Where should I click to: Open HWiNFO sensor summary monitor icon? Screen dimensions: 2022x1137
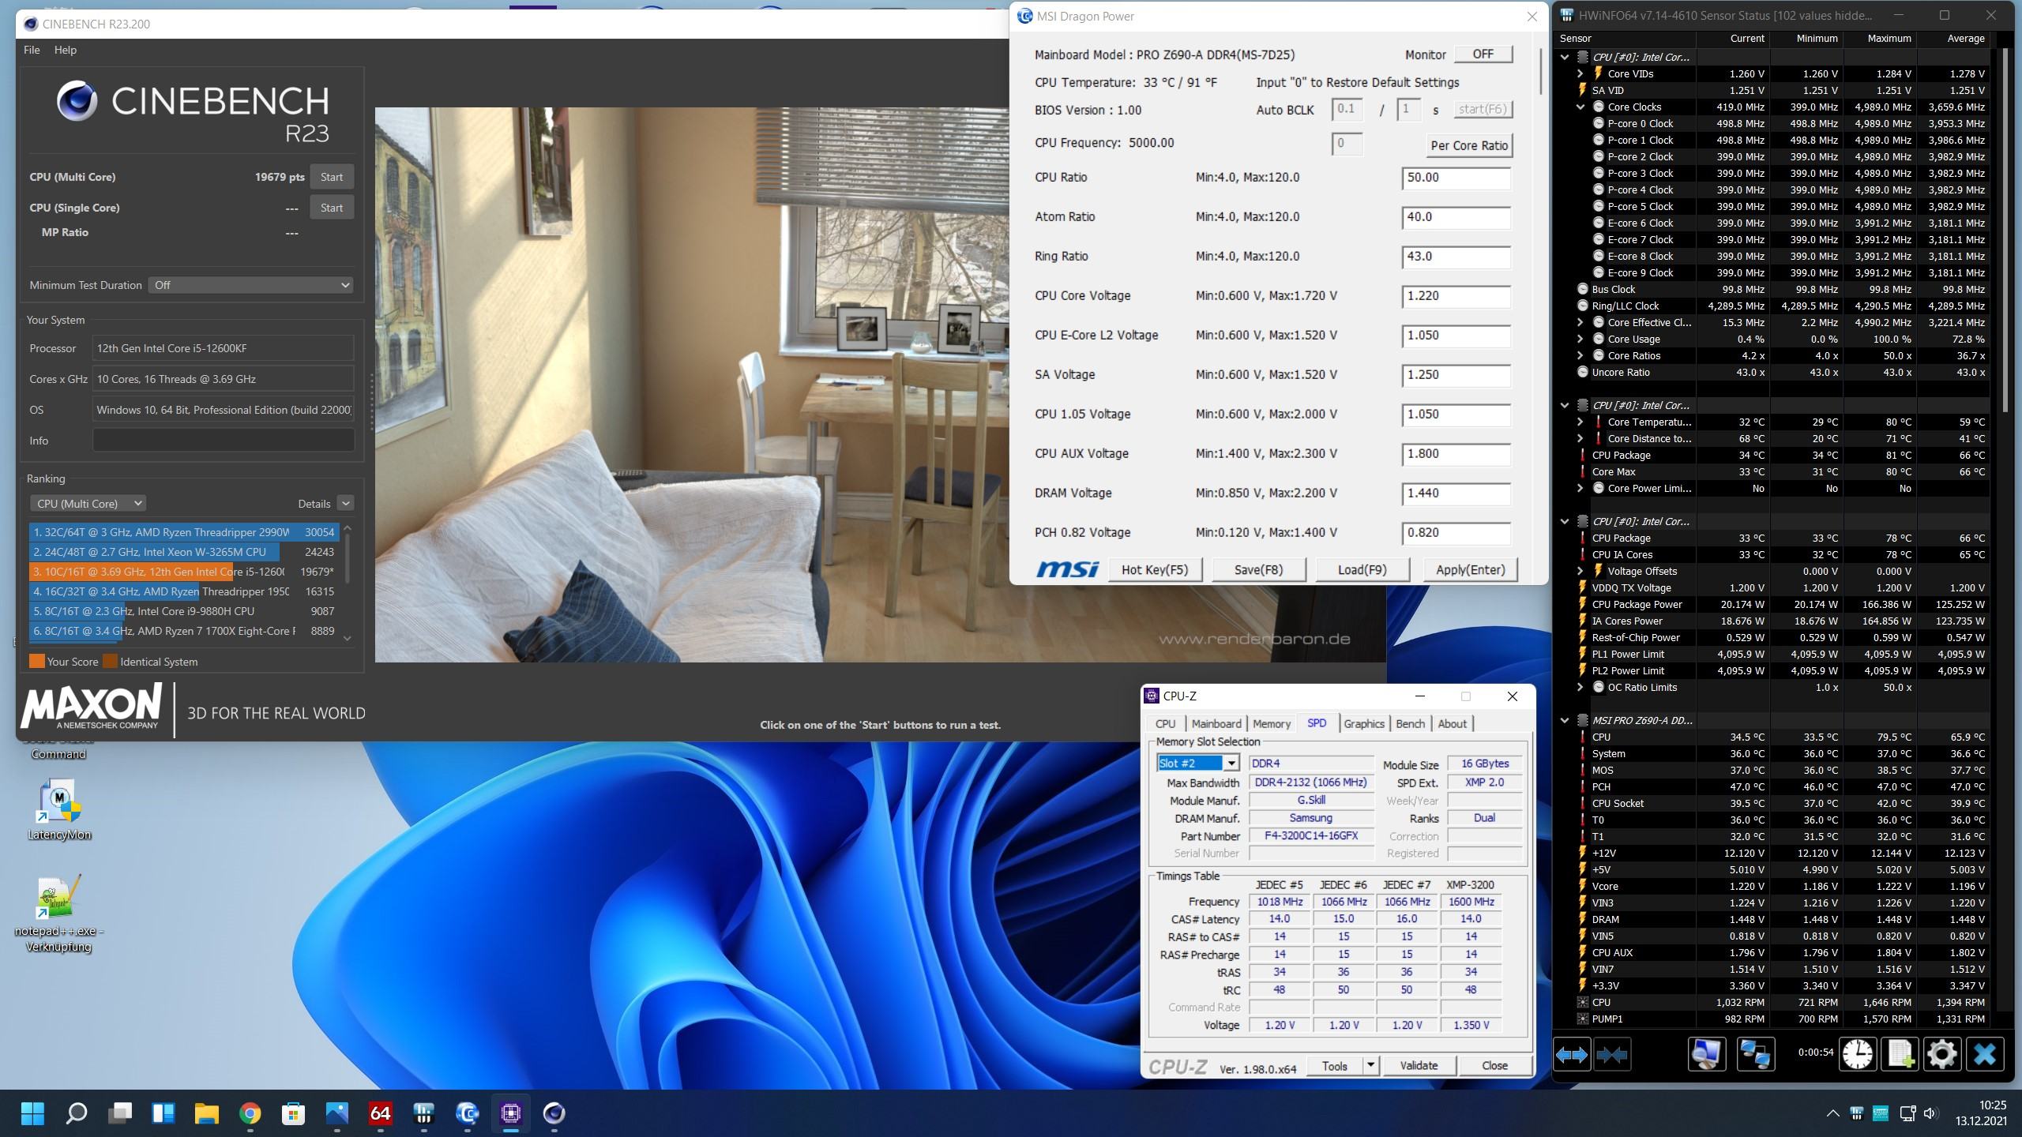click(x=1706, y=1055)
